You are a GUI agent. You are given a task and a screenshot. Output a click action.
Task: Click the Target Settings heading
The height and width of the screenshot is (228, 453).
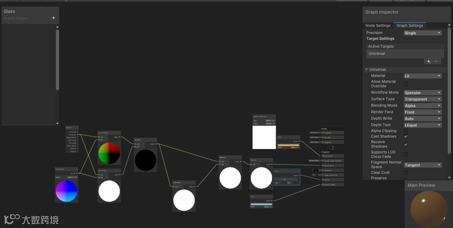(x=380, y=38)
